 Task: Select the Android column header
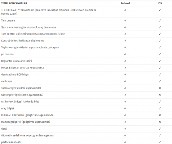click(x=125, y=3)
